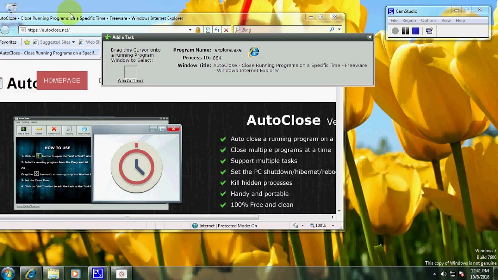The image size is (498, 280).
Task: Click the Internet Explorer program icon in dialog
Action: [254, 51]
